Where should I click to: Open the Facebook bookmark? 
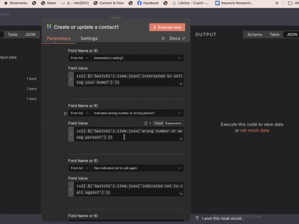pos(148,3)
